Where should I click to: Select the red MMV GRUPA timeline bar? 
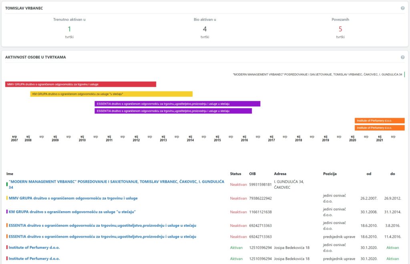pos(80,84)
